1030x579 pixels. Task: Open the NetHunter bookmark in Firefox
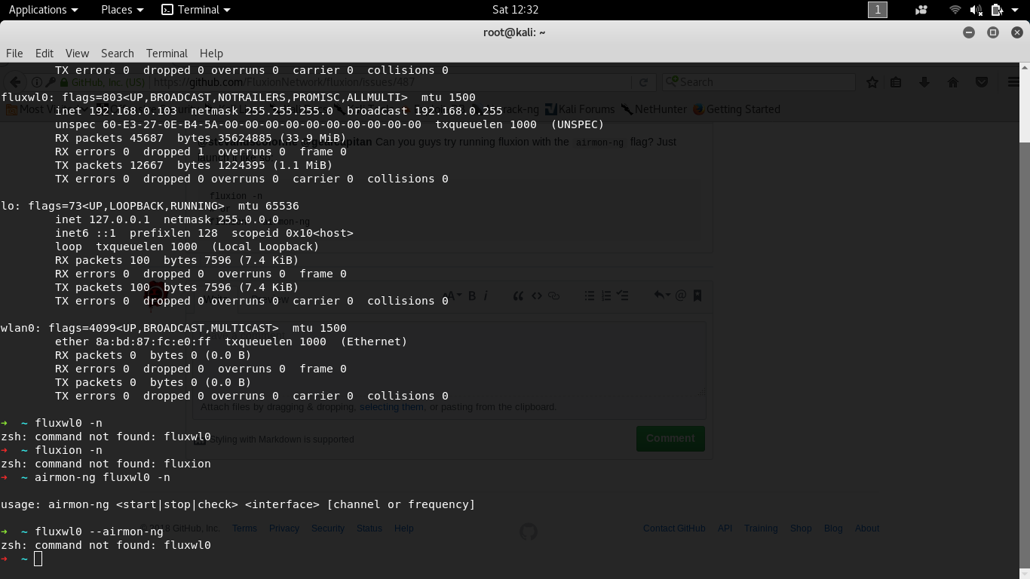654,109
